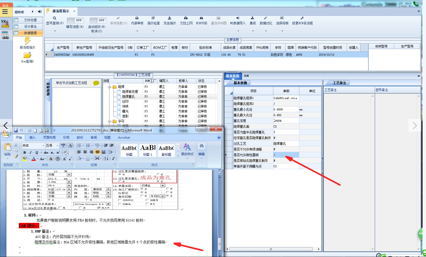This screenshot has height=257, width=426.
Task: Click the Word help question mark icon
Action: pos(219,138)
